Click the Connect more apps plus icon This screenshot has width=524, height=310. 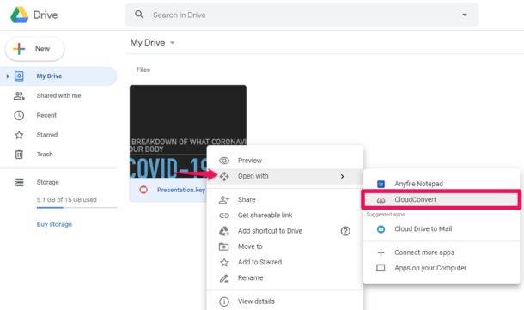(381, 252)
